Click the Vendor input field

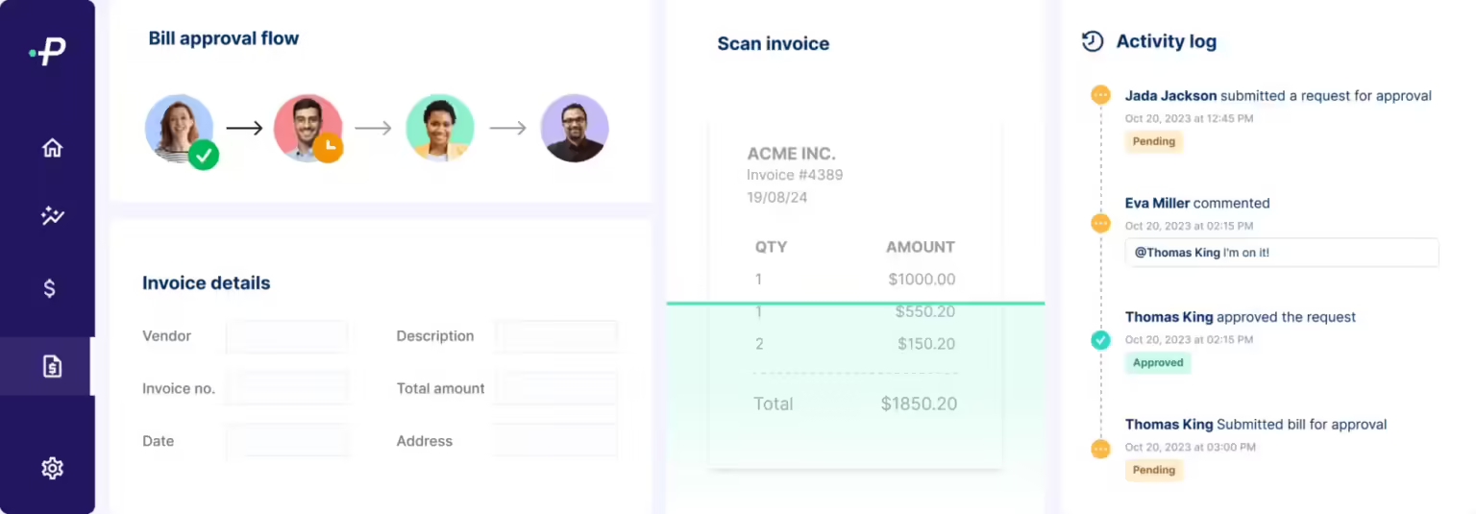[x=286, y=336]
